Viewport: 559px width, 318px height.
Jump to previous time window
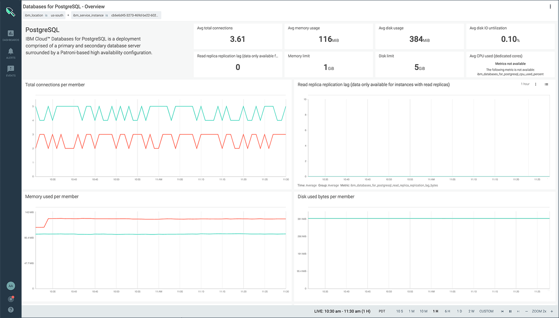tap(502, 311)
